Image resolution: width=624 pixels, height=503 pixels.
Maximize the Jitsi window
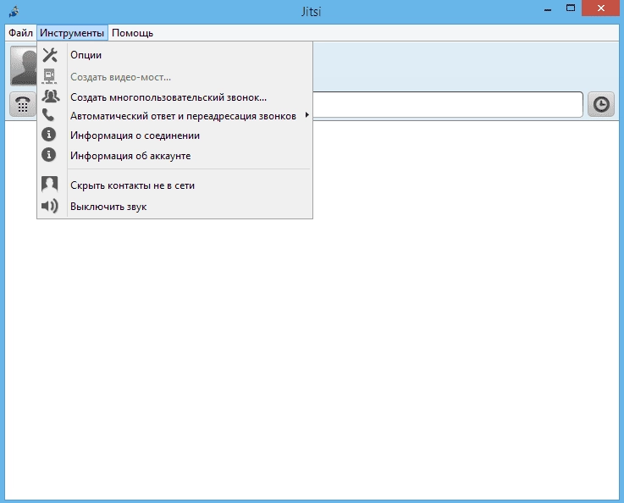(571, 8)
